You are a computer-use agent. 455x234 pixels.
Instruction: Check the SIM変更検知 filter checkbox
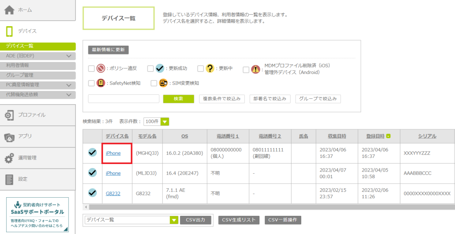[x=154, y=83]
